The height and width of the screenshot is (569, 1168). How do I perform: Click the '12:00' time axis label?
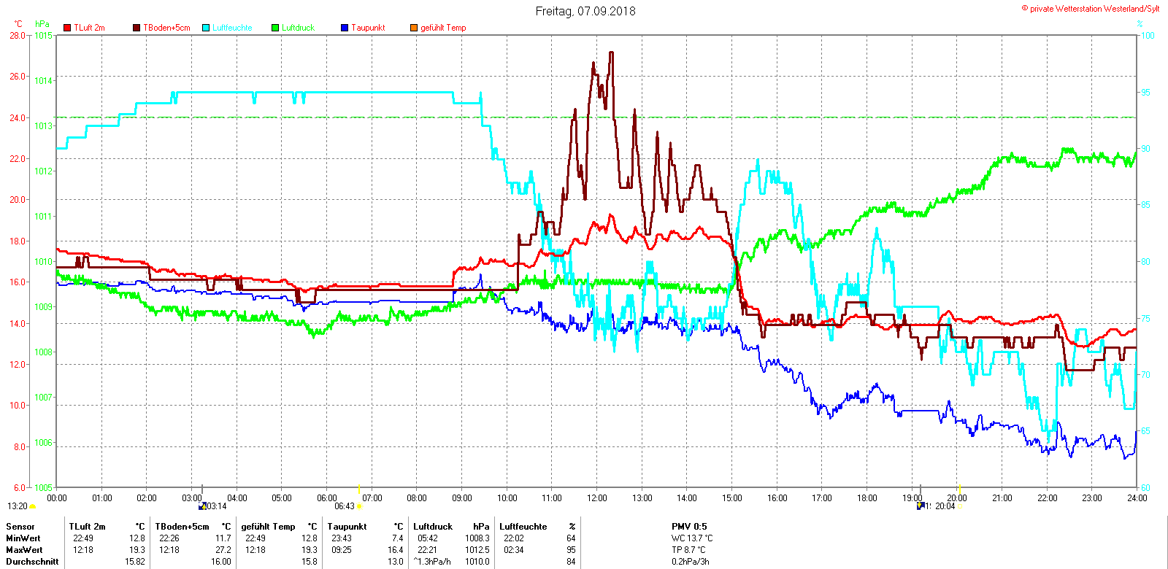(597, 498)
